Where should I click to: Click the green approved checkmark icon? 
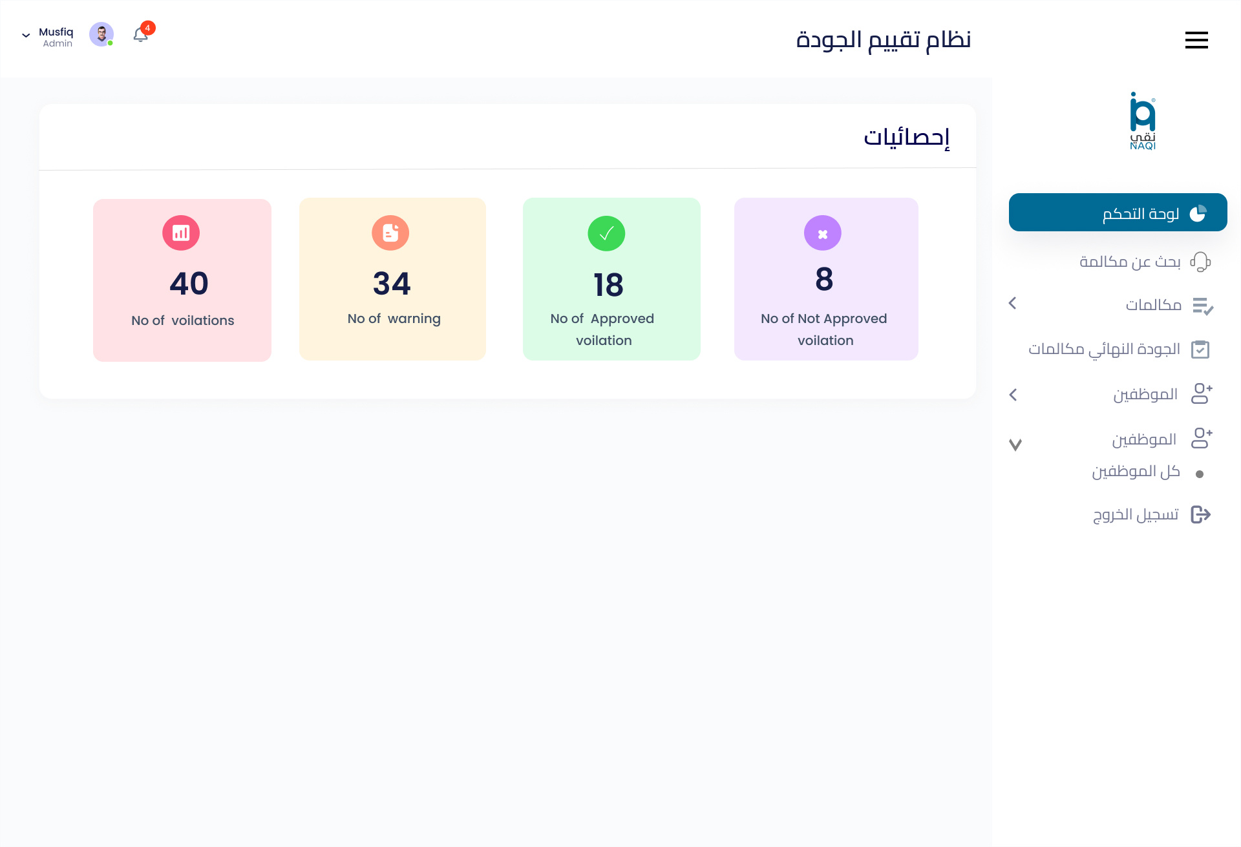pos(606,233)
